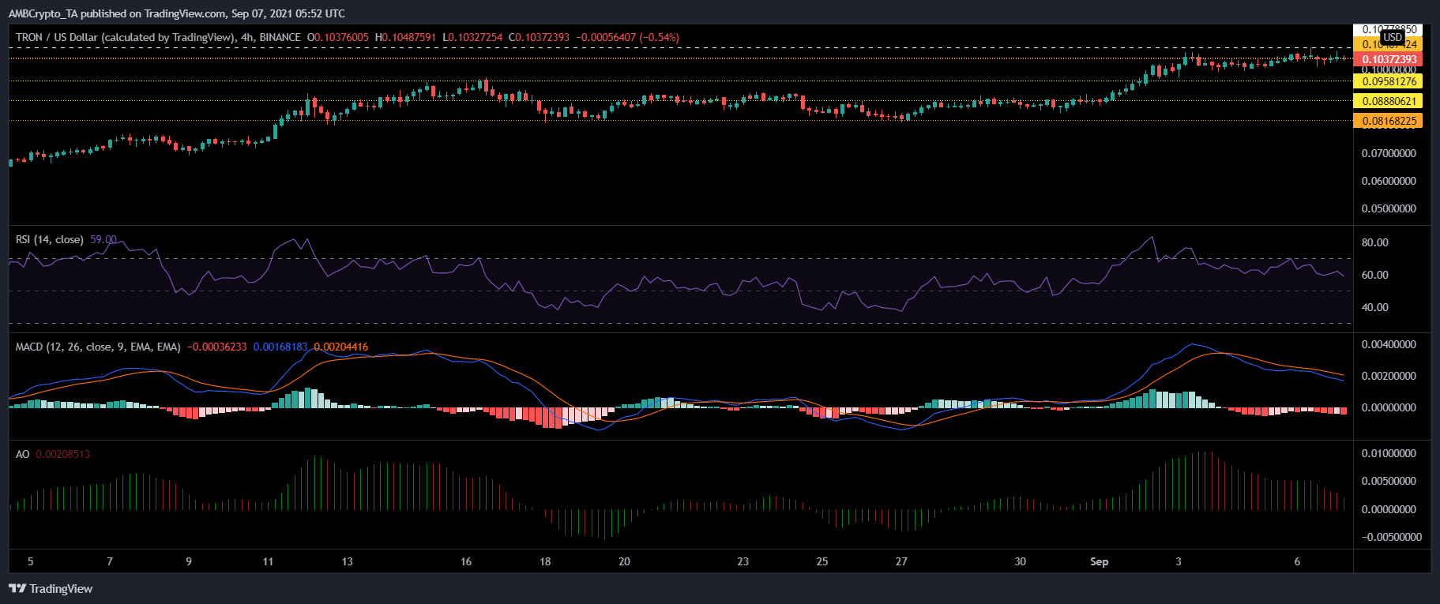This screenshot has height=604, width=1440.
Task: Click the change value -0.00056407 (-0.54%)
Action: 627,37
